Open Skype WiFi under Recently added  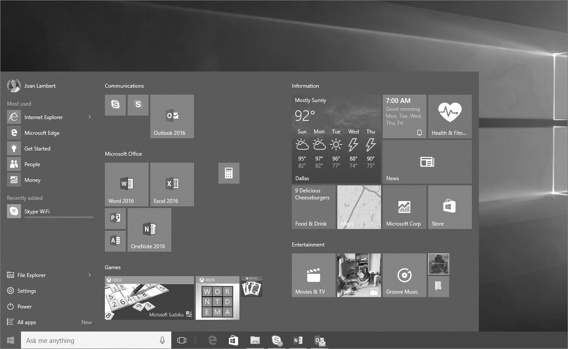tap(50, 211)
